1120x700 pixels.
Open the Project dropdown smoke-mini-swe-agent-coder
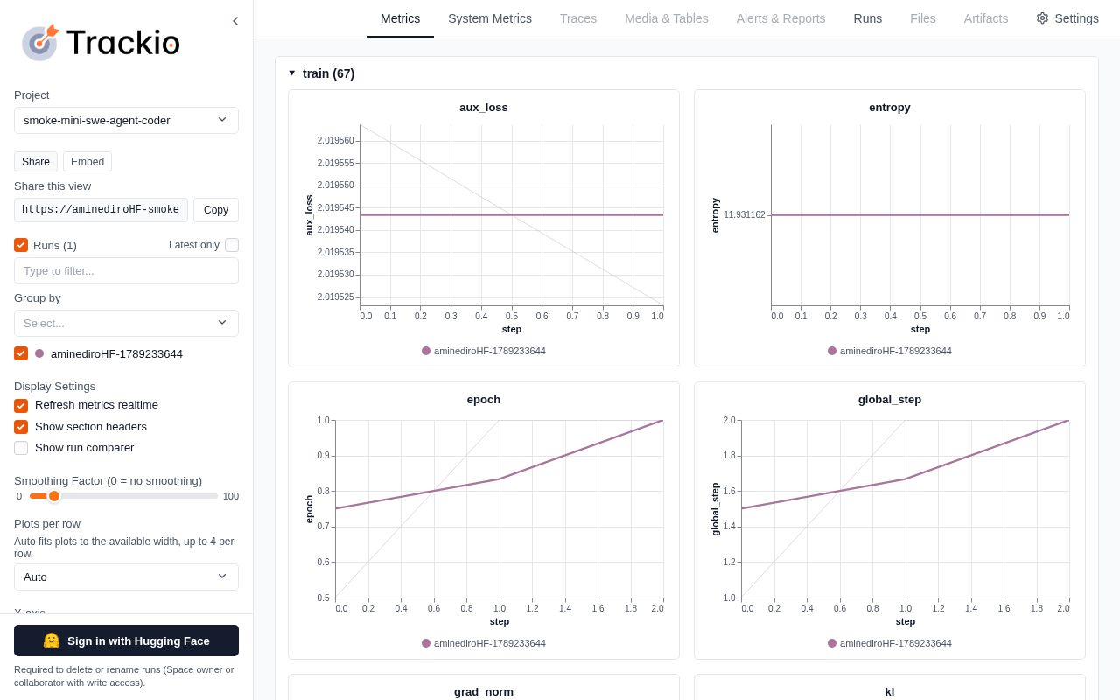click(x=126, y=120)
